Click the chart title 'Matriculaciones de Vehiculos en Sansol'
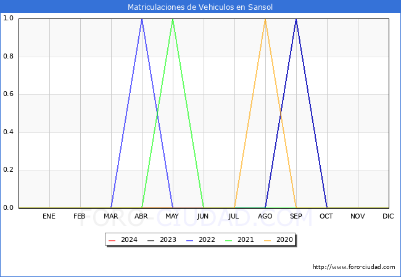401x277 pixels. tap(200, 7)
